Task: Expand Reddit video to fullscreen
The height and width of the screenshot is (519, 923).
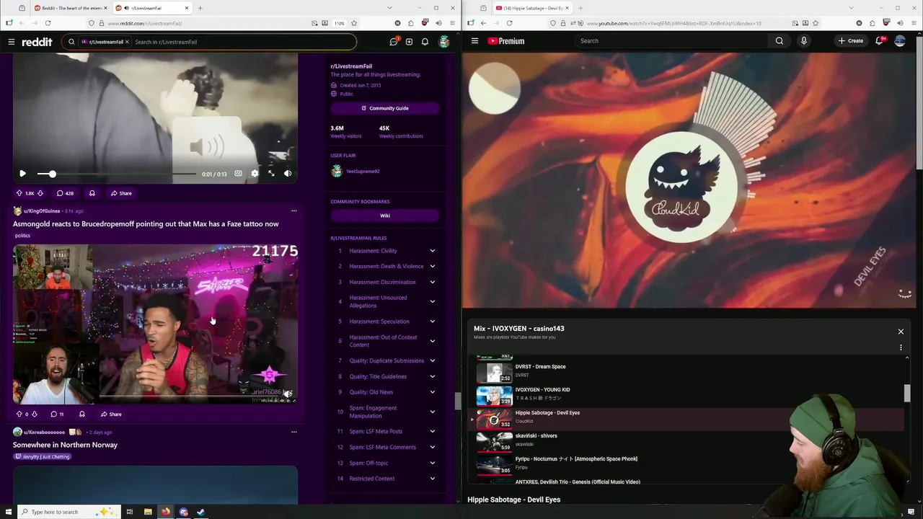Action: [271, 174]
